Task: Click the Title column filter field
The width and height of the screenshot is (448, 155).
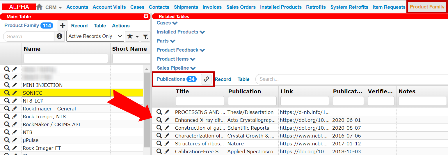Action: click(x=200, y=101)
